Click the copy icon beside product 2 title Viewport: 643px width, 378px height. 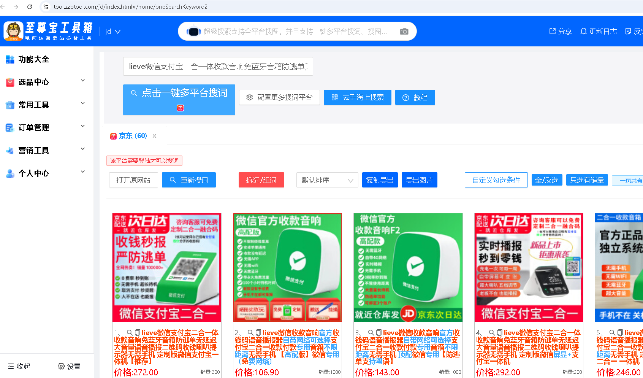[x=258, y=333]
